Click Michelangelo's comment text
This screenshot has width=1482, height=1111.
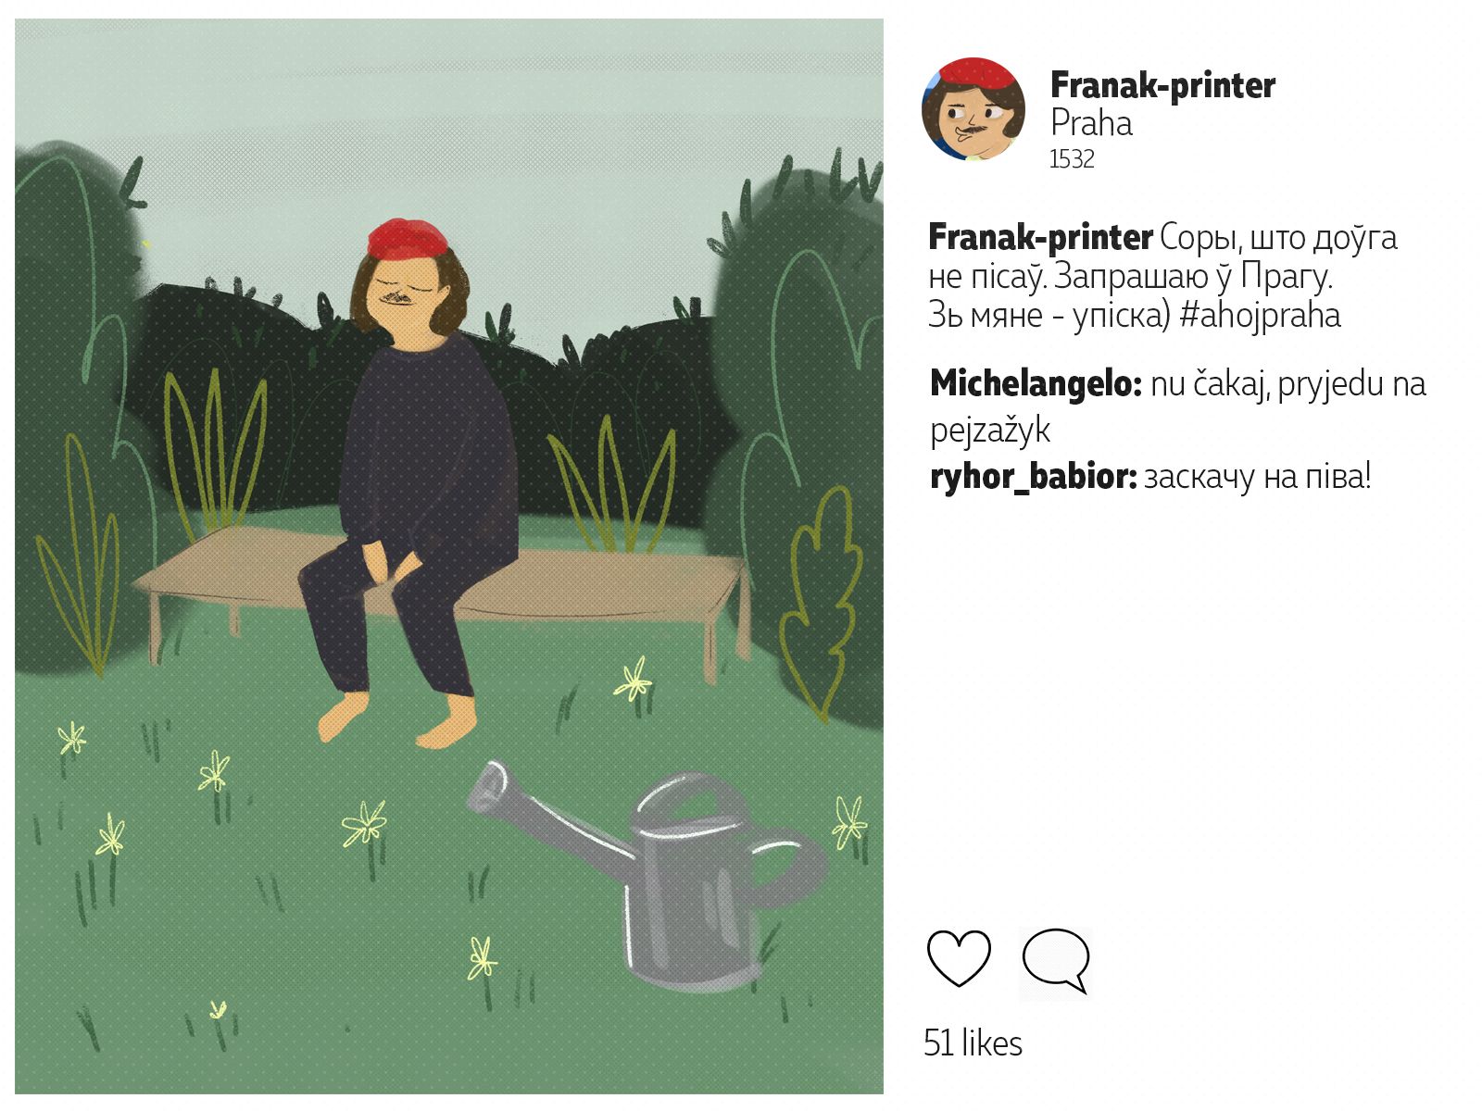[x=1178, y=406]
